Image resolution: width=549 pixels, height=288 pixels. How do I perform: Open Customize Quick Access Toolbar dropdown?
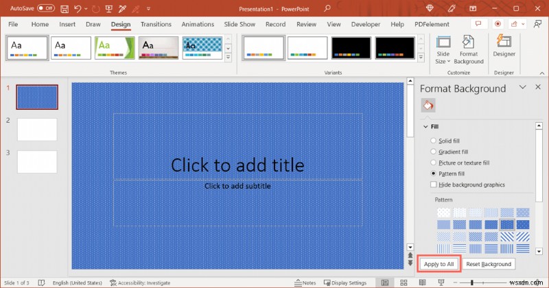click(x=148, y=9)
